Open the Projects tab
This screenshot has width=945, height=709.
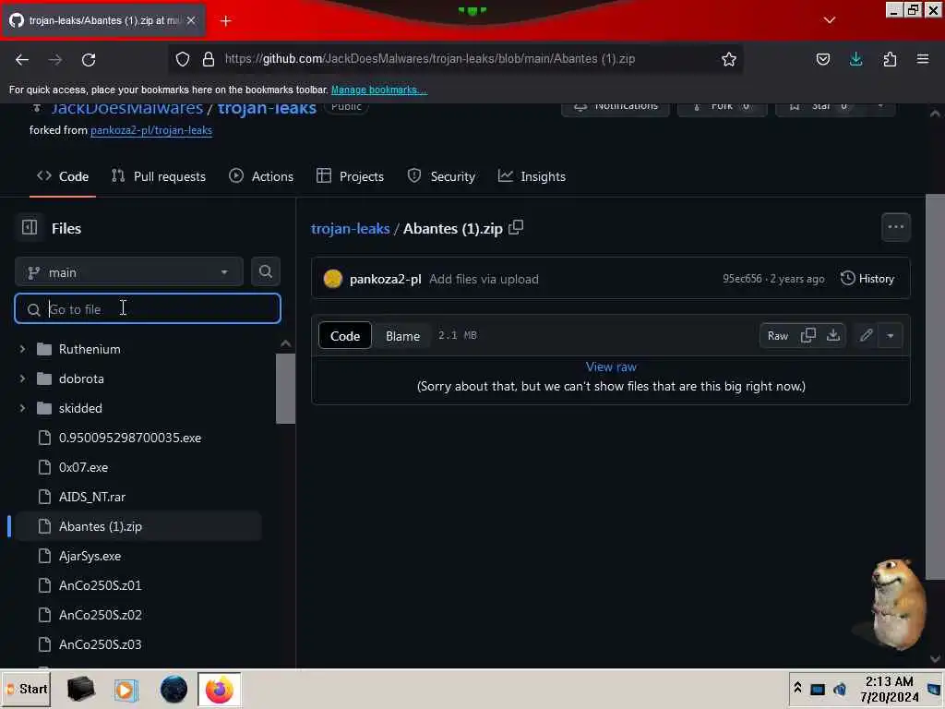pos(350,176)
